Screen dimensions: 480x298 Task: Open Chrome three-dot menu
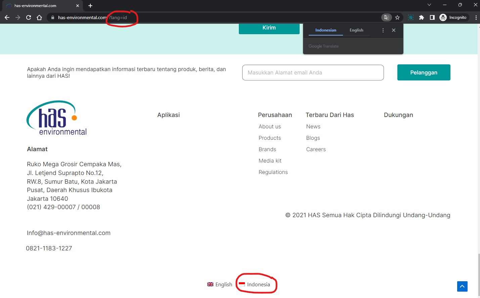click(476, 17)
